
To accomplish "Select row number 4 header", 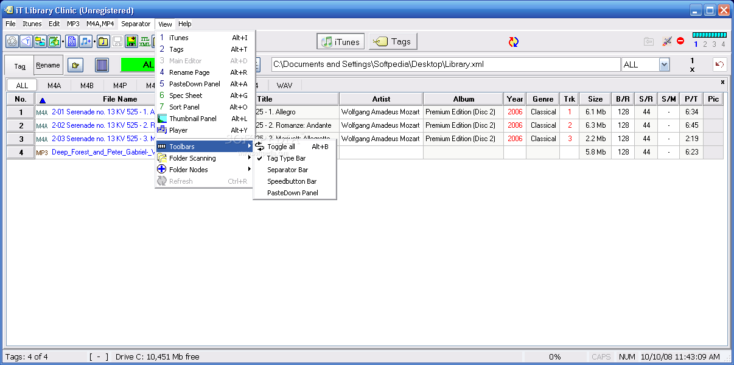I will (21, 152).
